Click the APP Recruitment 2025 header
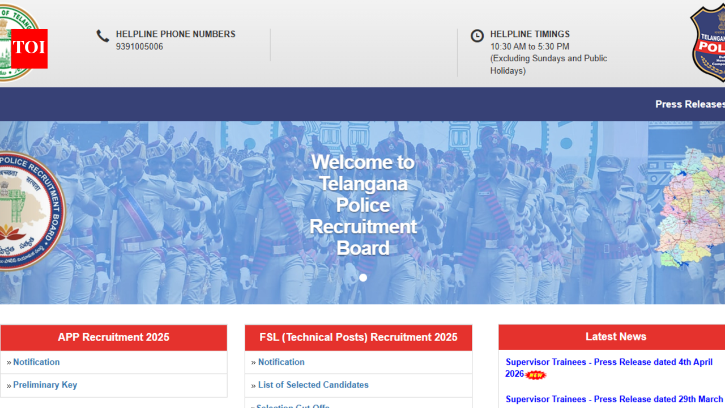The image size is (725, 408). pos(113,337)
